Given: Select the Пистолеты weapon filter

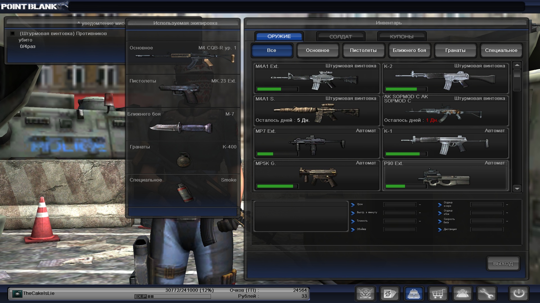Looking at the screenshot, I should [363, 50].
